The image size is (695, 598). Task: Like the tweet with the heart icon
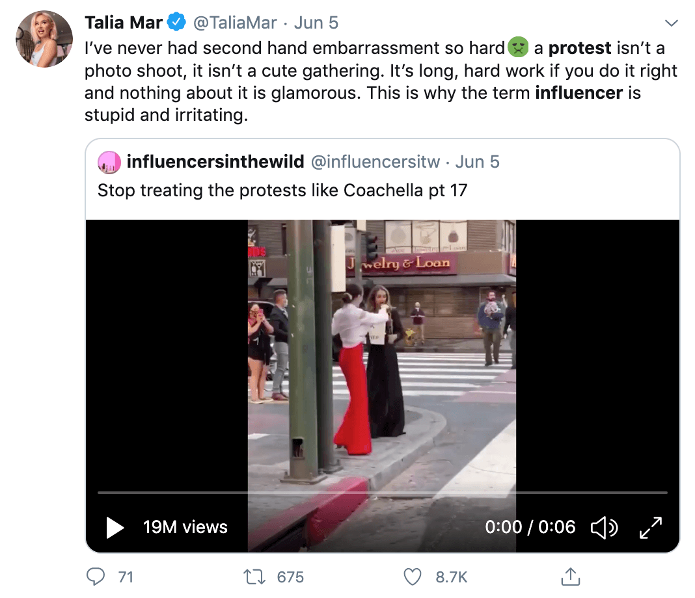pos(412,577)
